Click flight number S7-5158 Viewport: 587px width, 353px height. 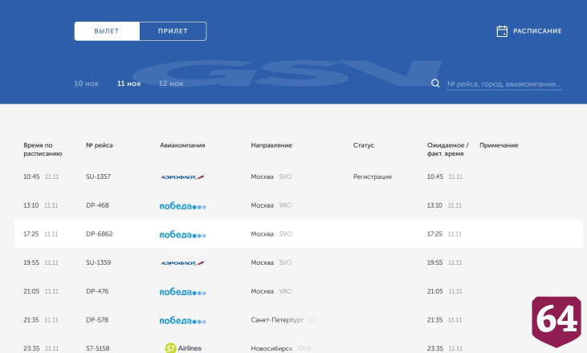pos(98,348)
